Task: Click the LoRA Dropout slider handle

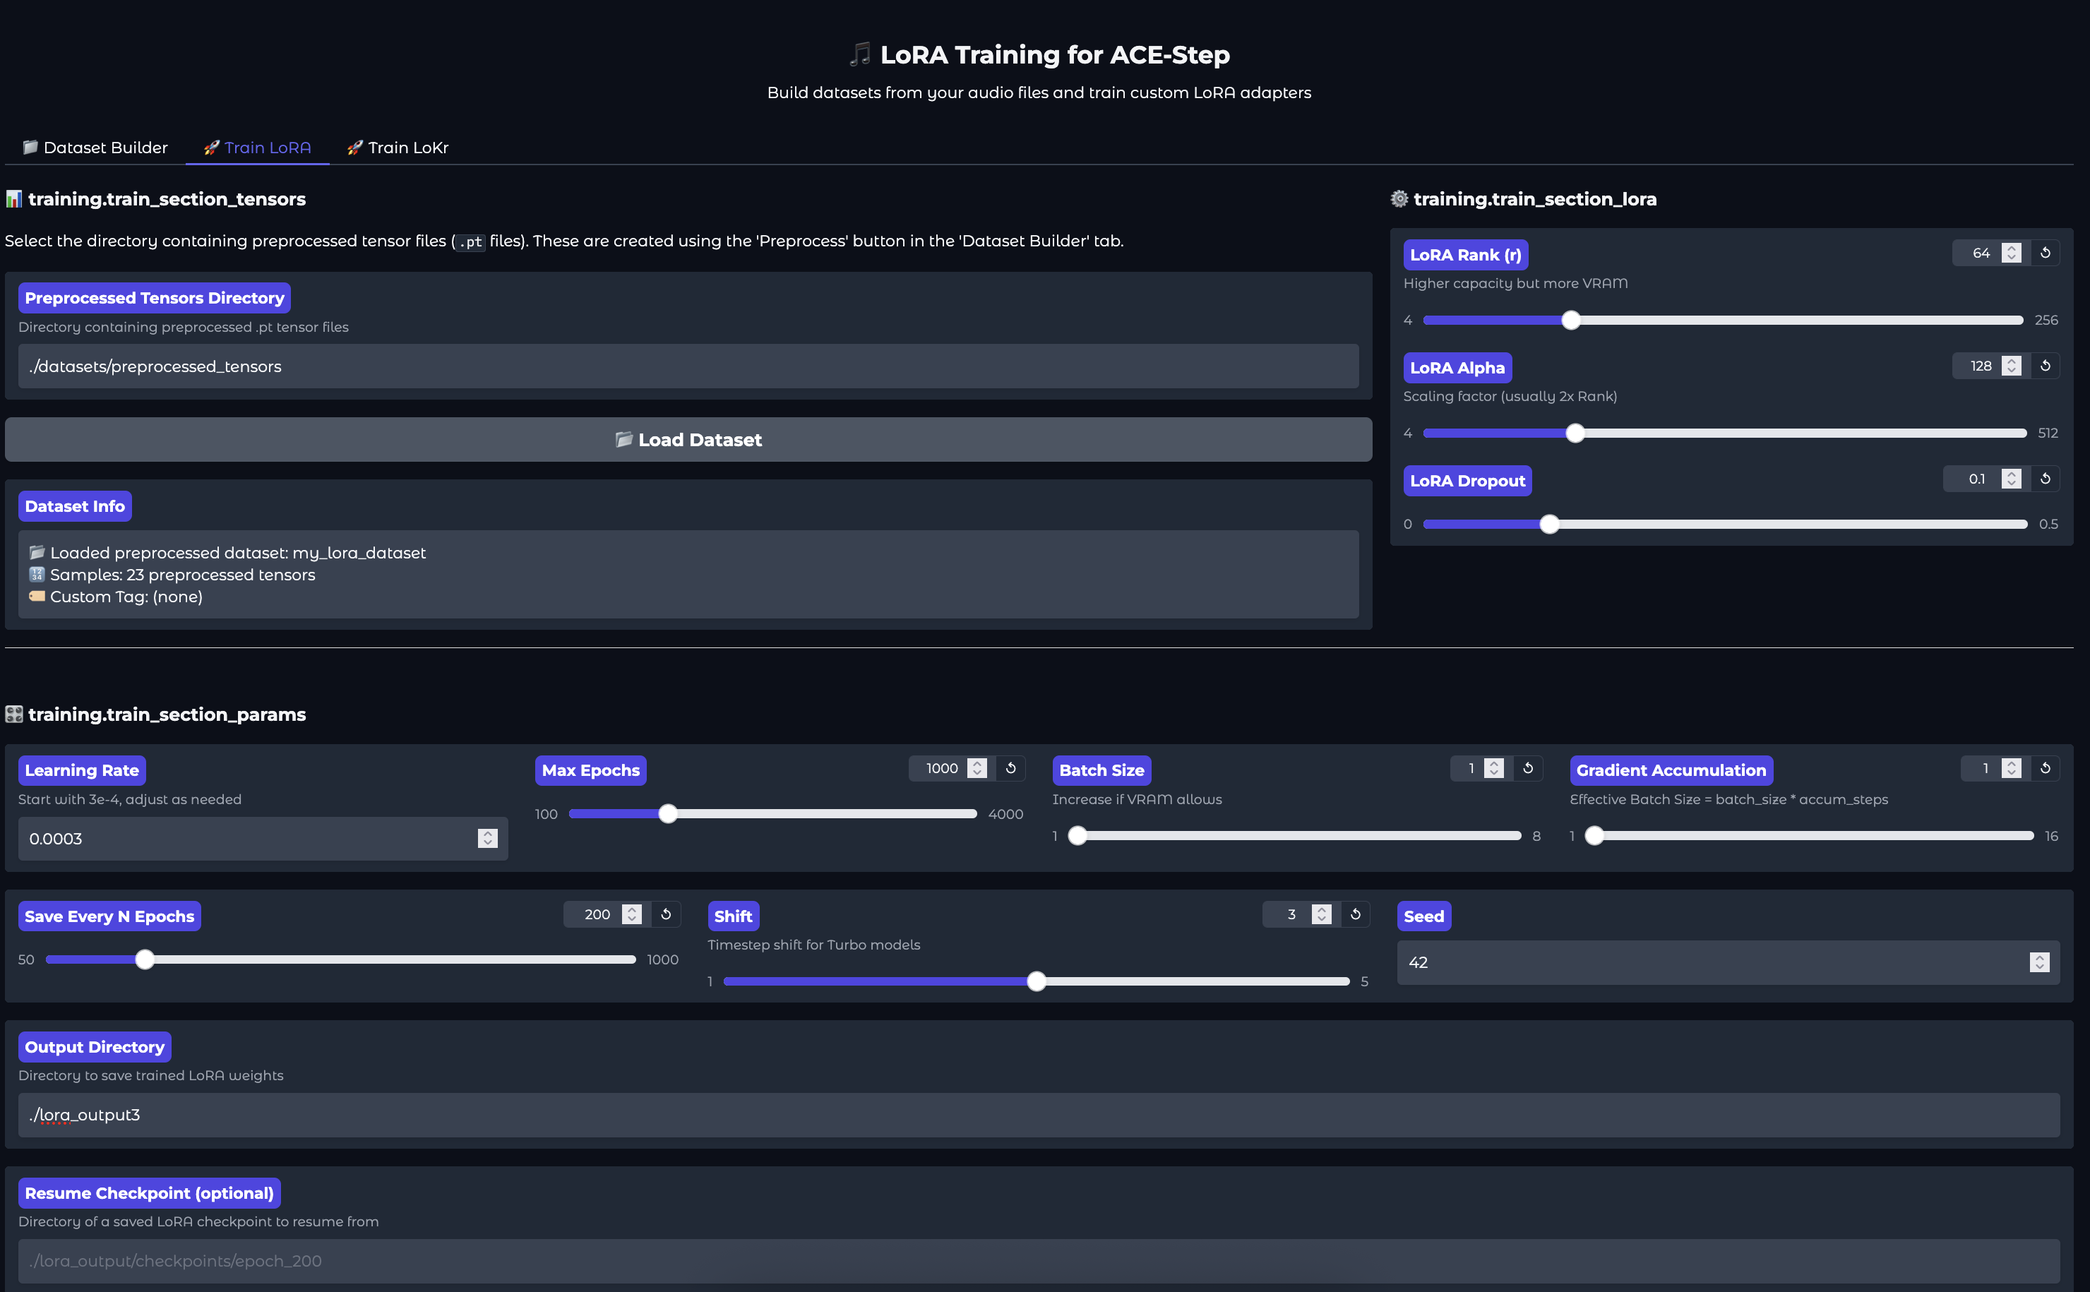Action: click(1549, 525)
